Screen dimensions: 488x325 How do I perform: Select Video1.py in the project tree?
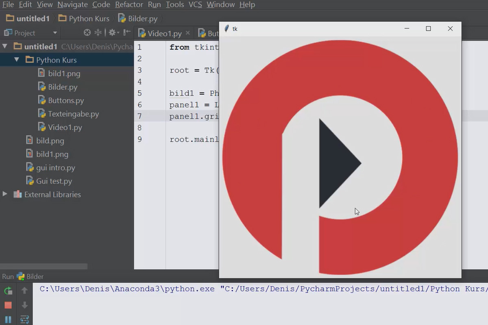(60, 127)
